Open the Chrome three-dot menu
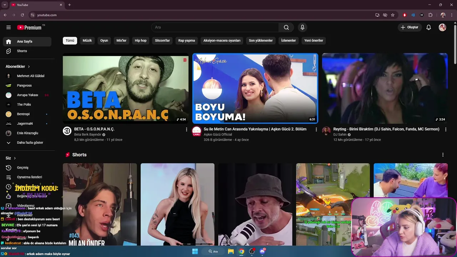This screenshot has height=257, width=457. coord(452,15)
